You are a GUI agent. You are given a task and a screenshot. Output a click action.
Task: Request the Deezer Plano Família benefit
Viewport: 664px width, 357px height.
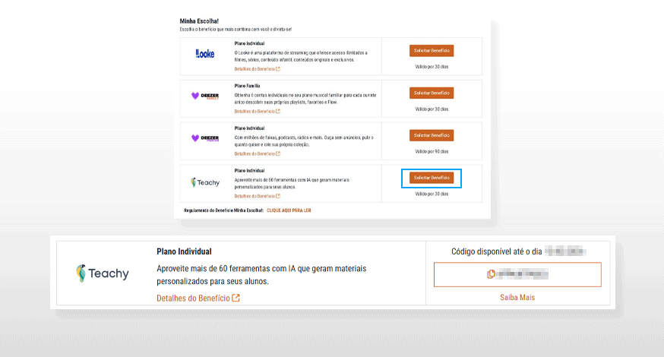click(x=432, y=93)
